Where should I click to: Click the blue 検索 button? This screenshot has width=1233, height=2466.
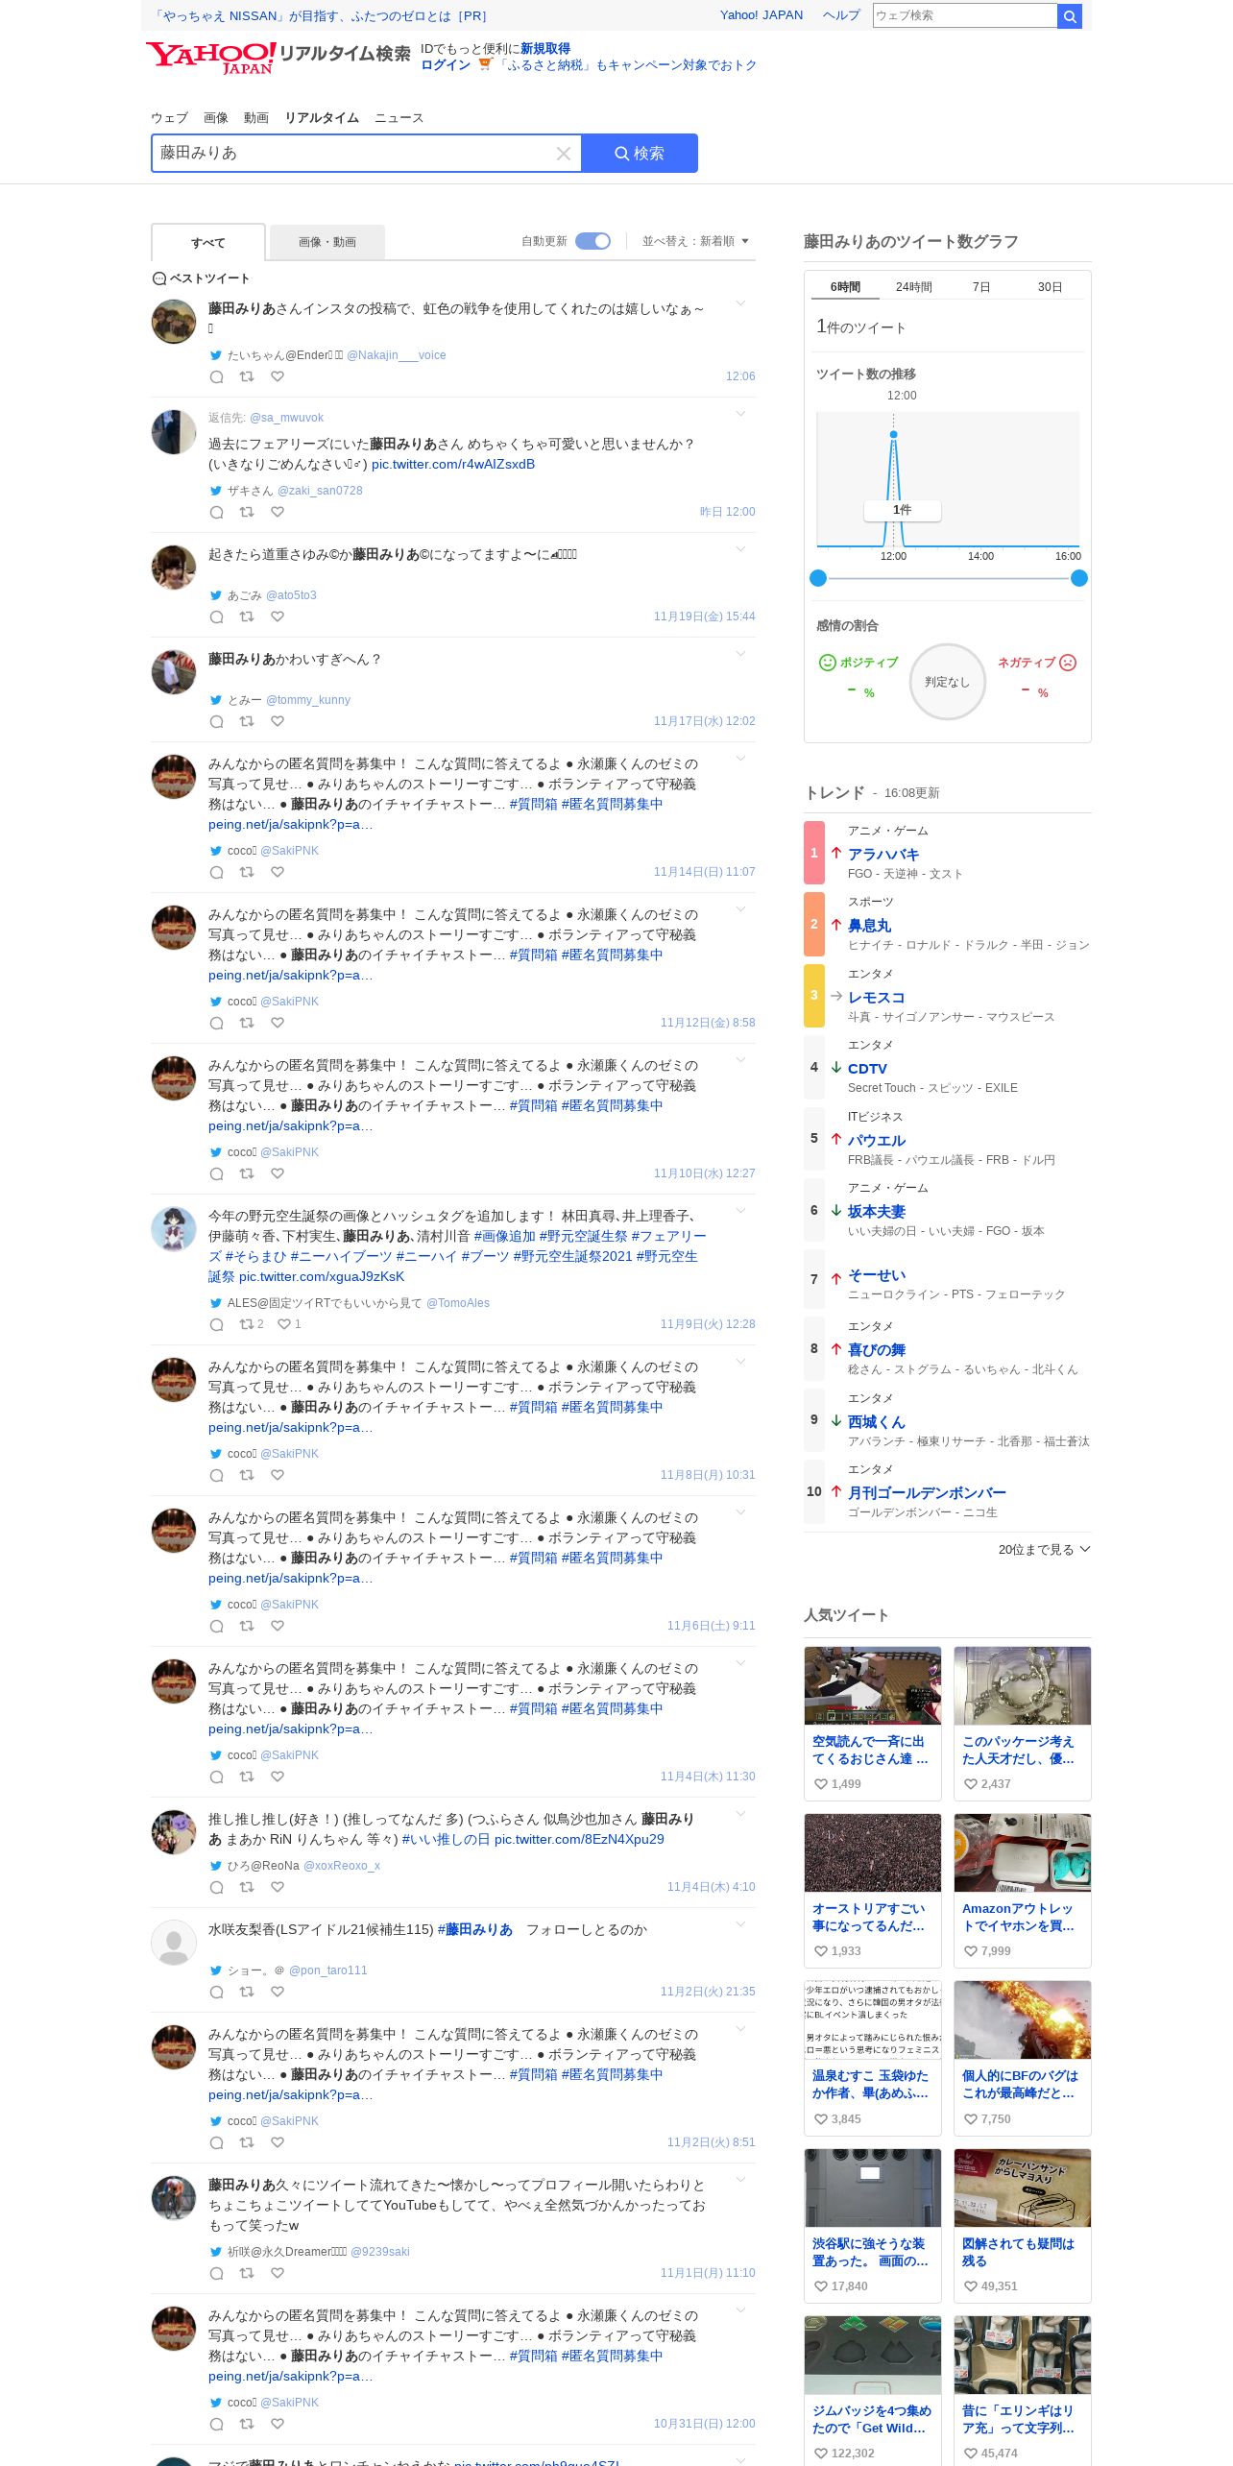pyautogui.click(x=640, y=154)
